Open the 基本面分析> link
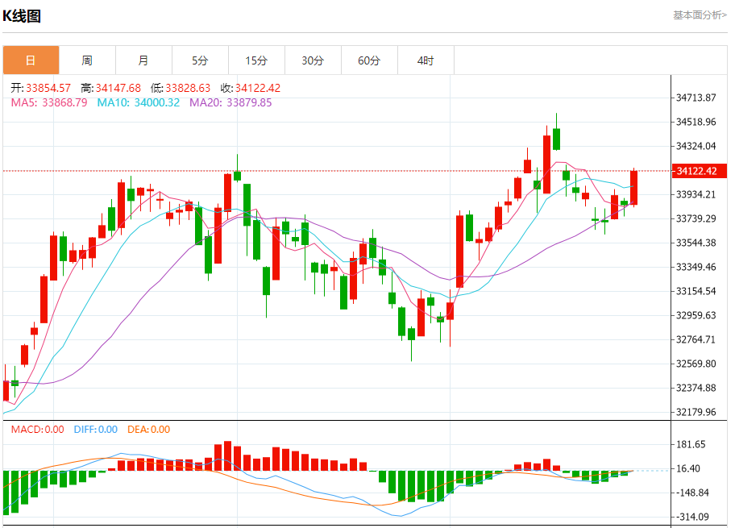This screenshot has height=528, width=735. pos(700,15)
